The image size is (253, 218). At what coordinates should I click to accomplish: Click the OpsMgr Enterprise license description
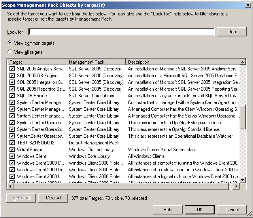(x=175, y=123)
